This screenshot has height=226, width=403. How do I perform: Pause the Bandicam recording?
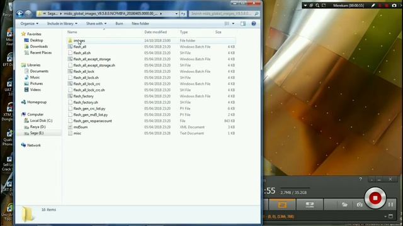[x=390, y=205]
